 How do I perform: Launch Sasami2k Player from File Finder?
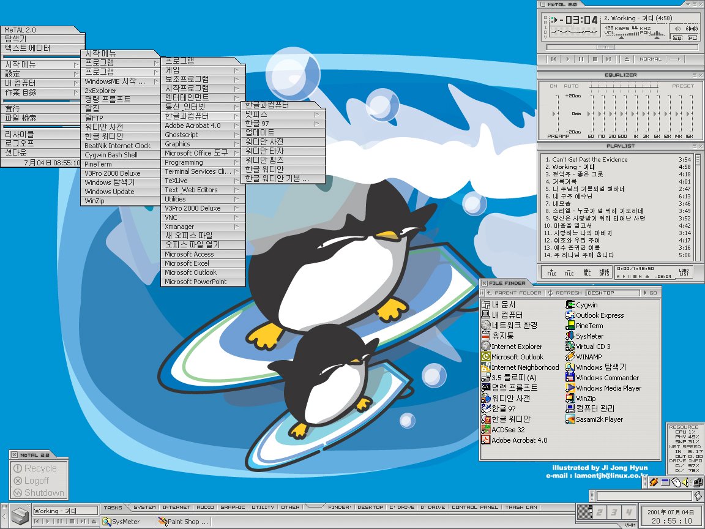594,419
